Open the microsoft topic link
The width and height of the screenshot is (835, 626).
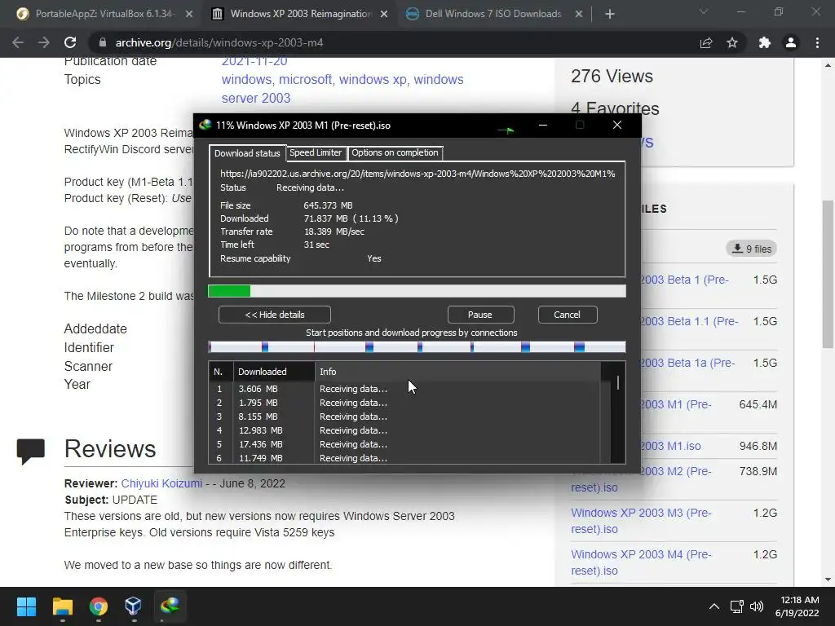[x=306, y=79]
